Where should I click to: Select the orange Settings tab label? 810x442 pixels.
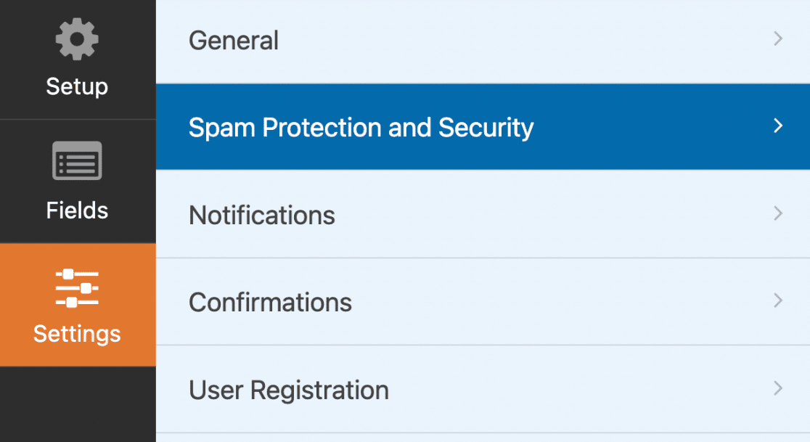click(77, 334)
